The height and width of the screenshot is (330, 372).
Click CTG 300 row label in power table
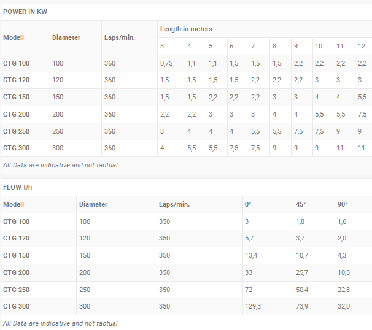coord(16,148)
